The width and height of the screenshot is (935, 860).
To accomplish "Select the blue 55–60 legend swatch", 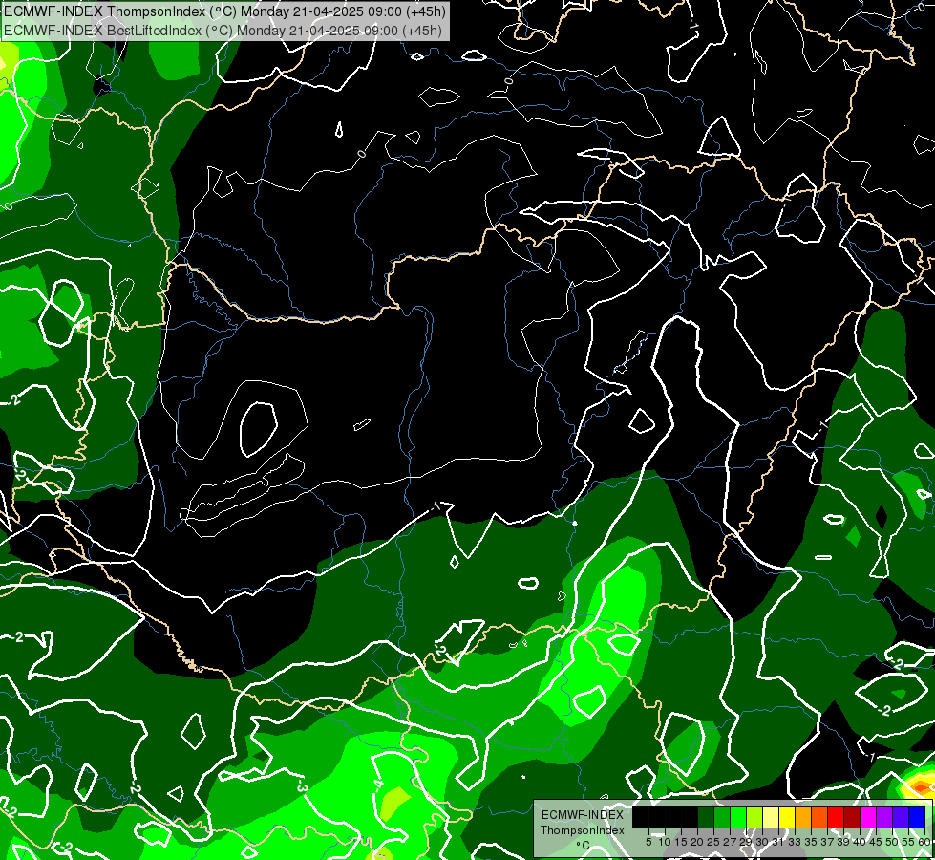I will point(917,817).
